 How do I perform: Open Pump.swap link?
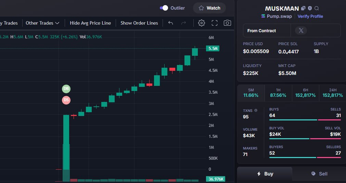277,16
